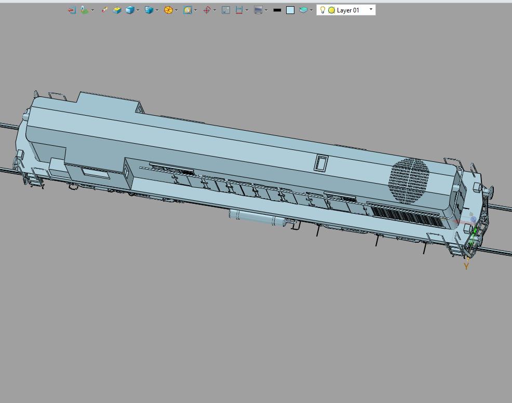This screenshot has width=512, height=403.
Task: Select the cylindrical tank under the locomotive
Action: [258, 218]
